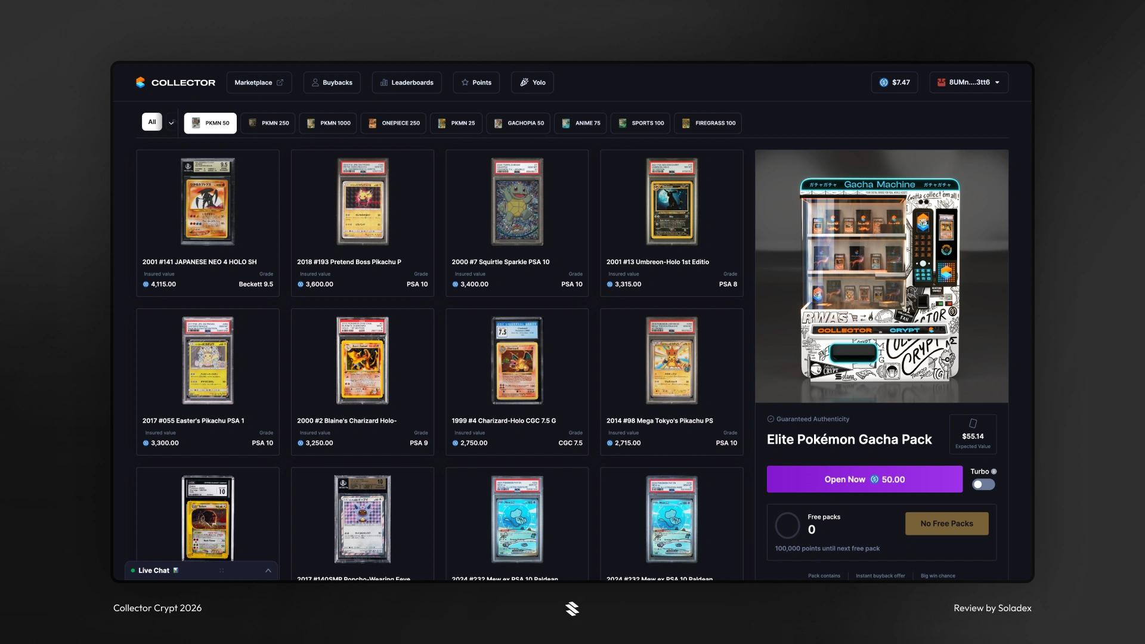Expand the All filter dropdown arrow
The height and width of the screenshot is (644, 1145).
[x=171, y=123]
